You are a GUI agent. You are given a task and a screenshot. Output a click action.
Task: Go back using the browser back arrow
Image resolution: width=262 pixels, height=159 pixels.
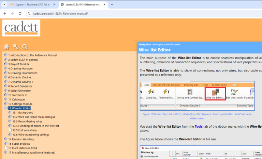pos(5,14)
